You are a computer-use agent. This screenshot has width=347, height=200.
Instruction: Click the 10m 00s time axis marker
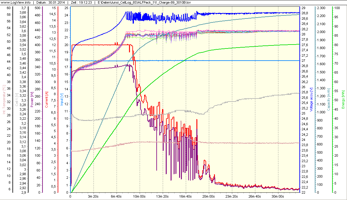click(140, 196)
